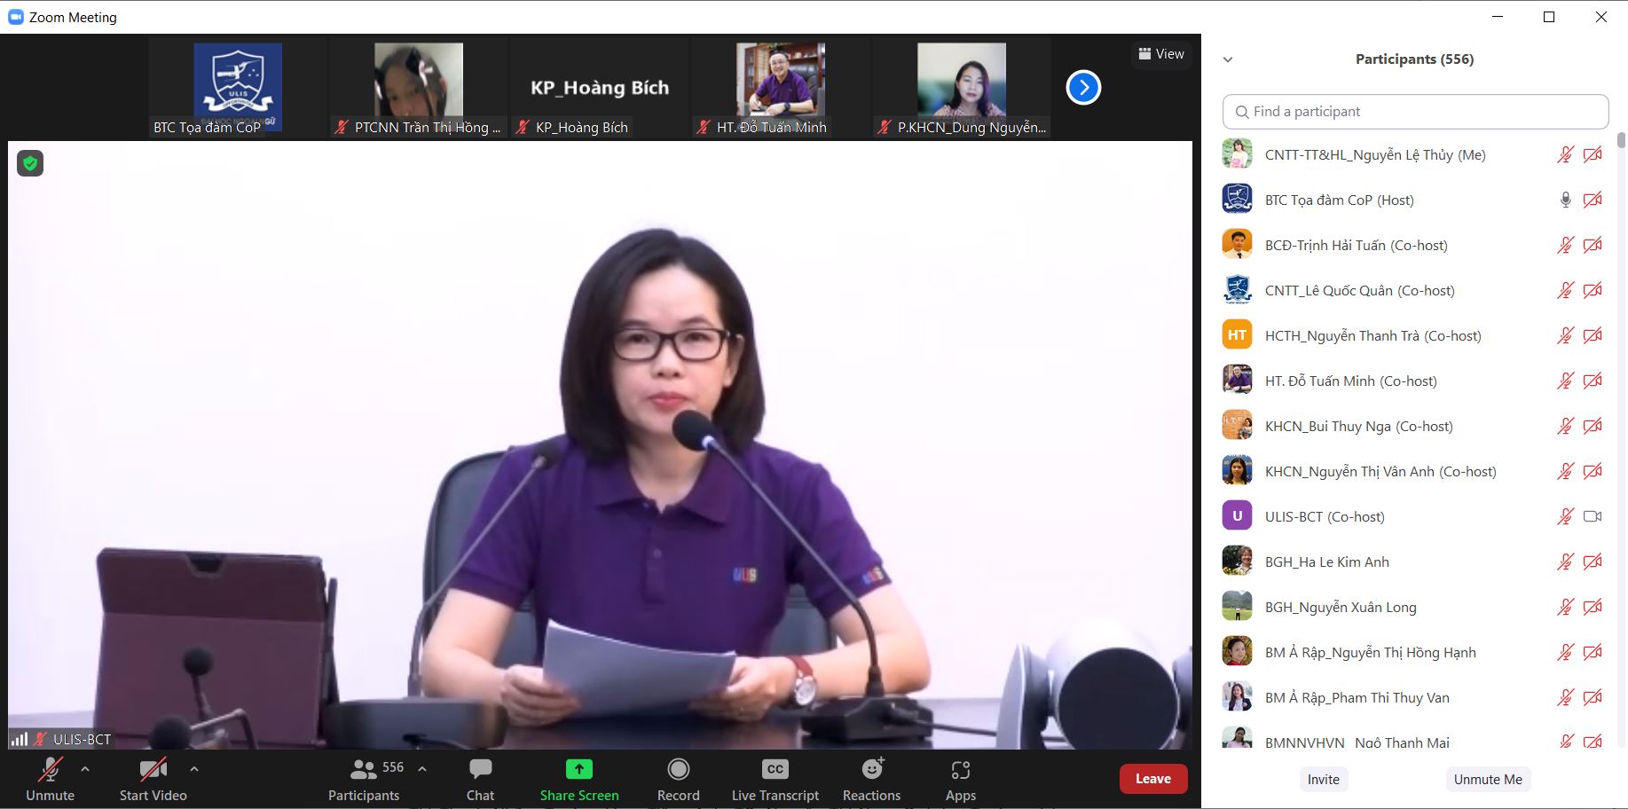Start recording with Record button

tap(678, 779)
